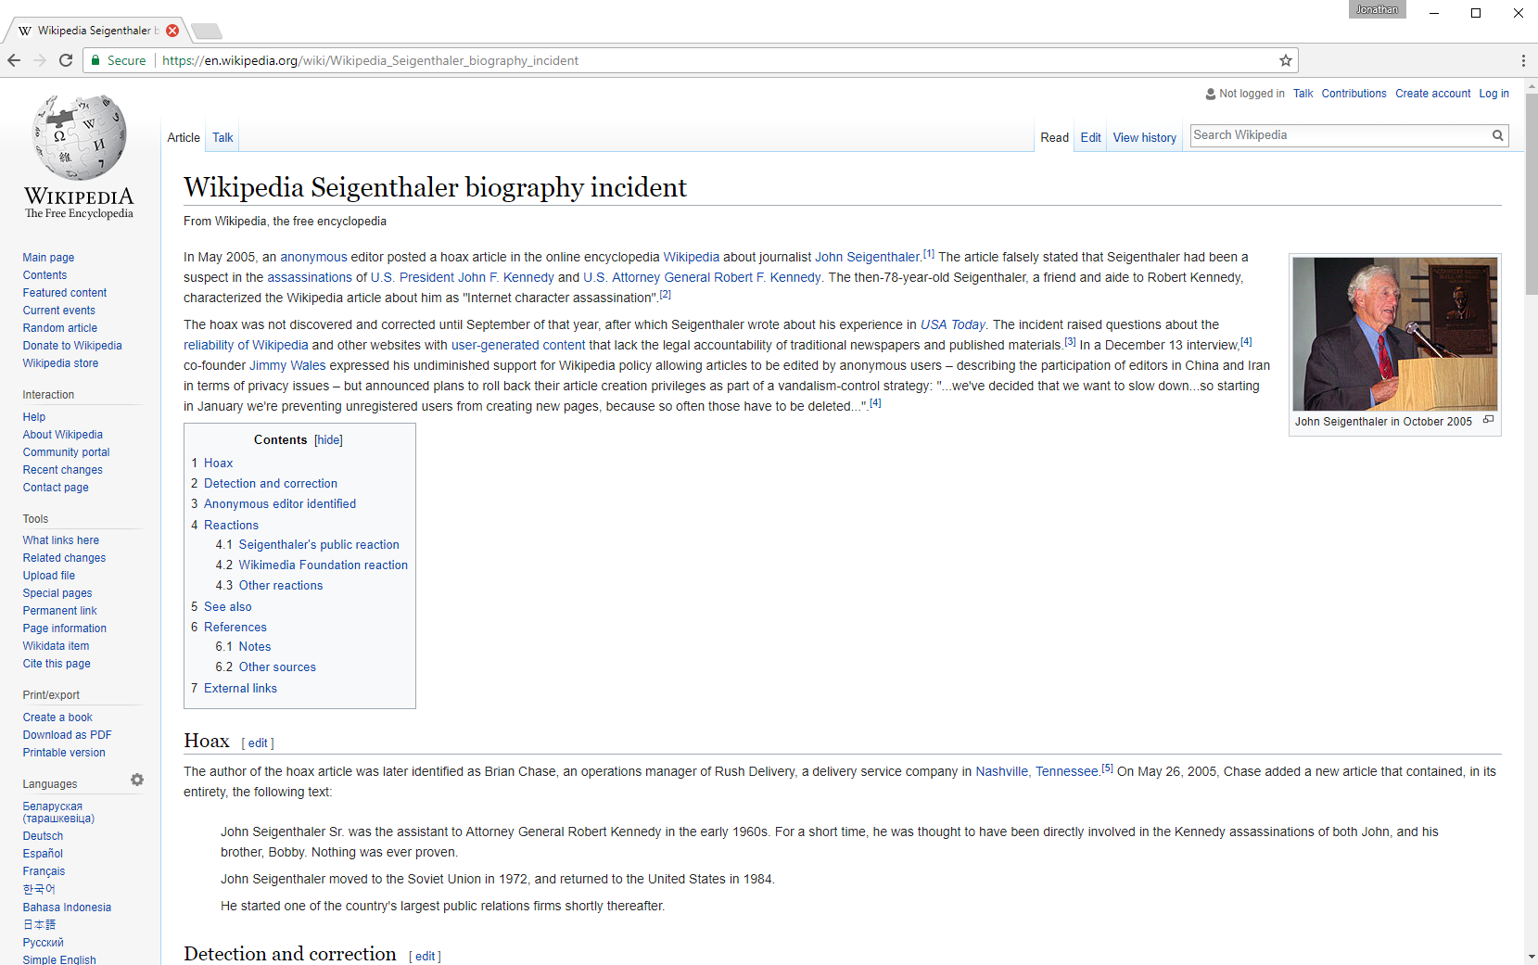Switch to the Talk tab
This screenshot has width=1538, height=965.
222,137
